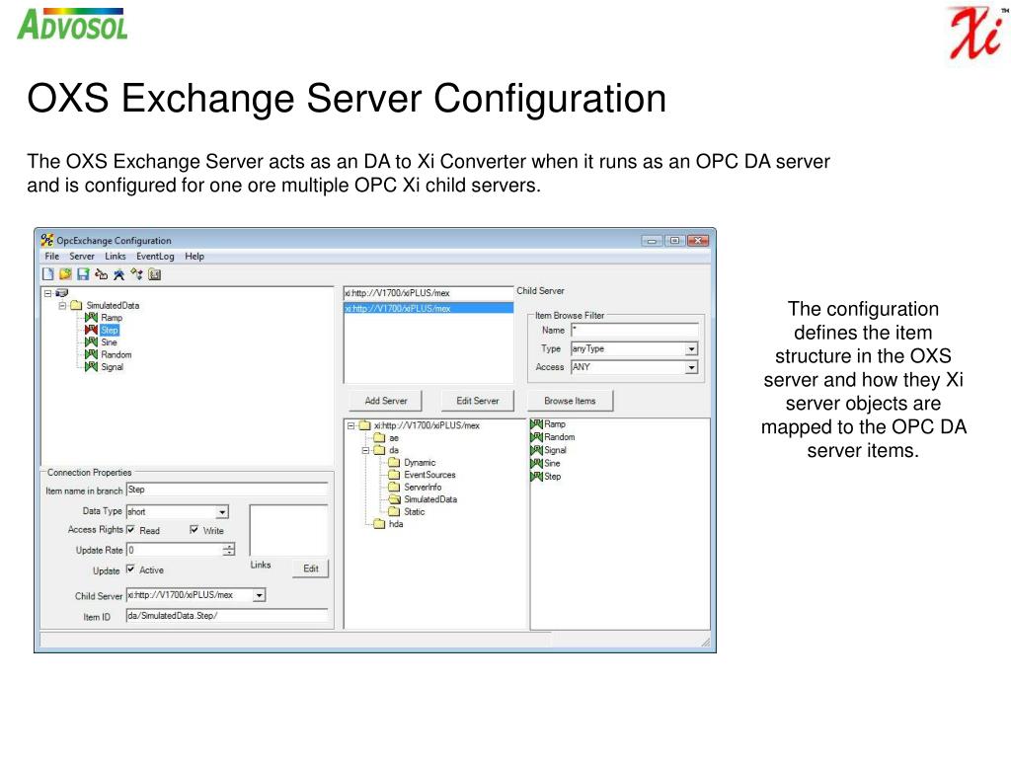Collapse the SimulatedData branch in left tree
This screenshot has height=758, width=1011.
(x=62, y=306)
